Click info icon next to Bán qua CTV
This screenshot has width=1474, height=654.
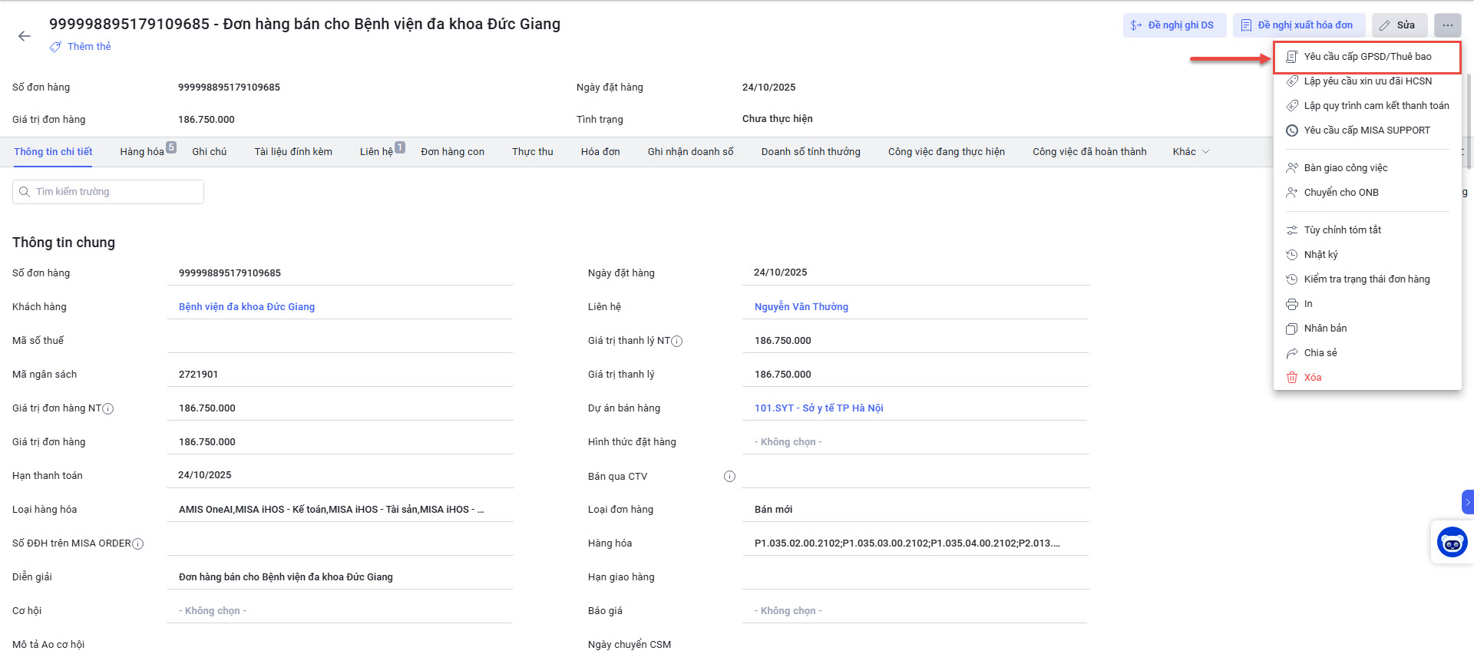pyautogui.click(x=729, y=477)
